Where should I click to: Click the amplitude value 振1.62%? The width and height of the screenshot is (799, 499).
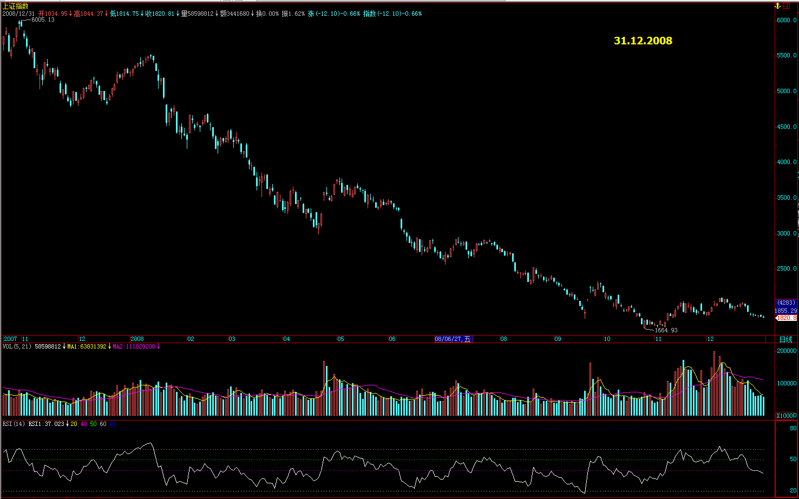point(293,14)
